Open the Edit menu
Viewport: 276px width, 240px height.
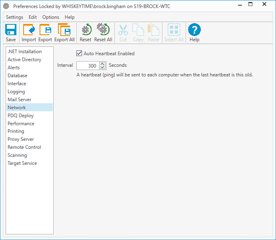(x=33, y=17)
